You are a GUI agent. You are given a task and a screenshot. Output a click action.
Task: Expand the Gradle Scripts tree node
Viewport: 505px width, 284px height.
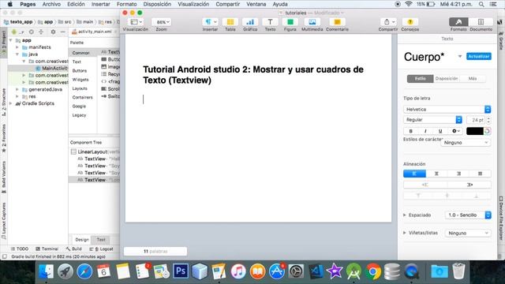pos(11,103)
